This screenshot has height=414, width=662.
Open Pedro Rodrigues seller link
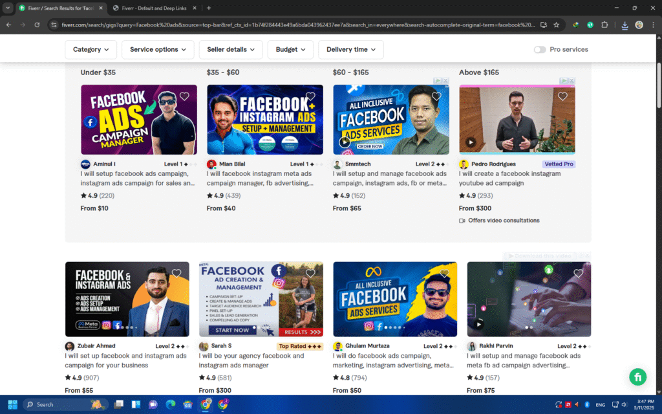(493, 164)
